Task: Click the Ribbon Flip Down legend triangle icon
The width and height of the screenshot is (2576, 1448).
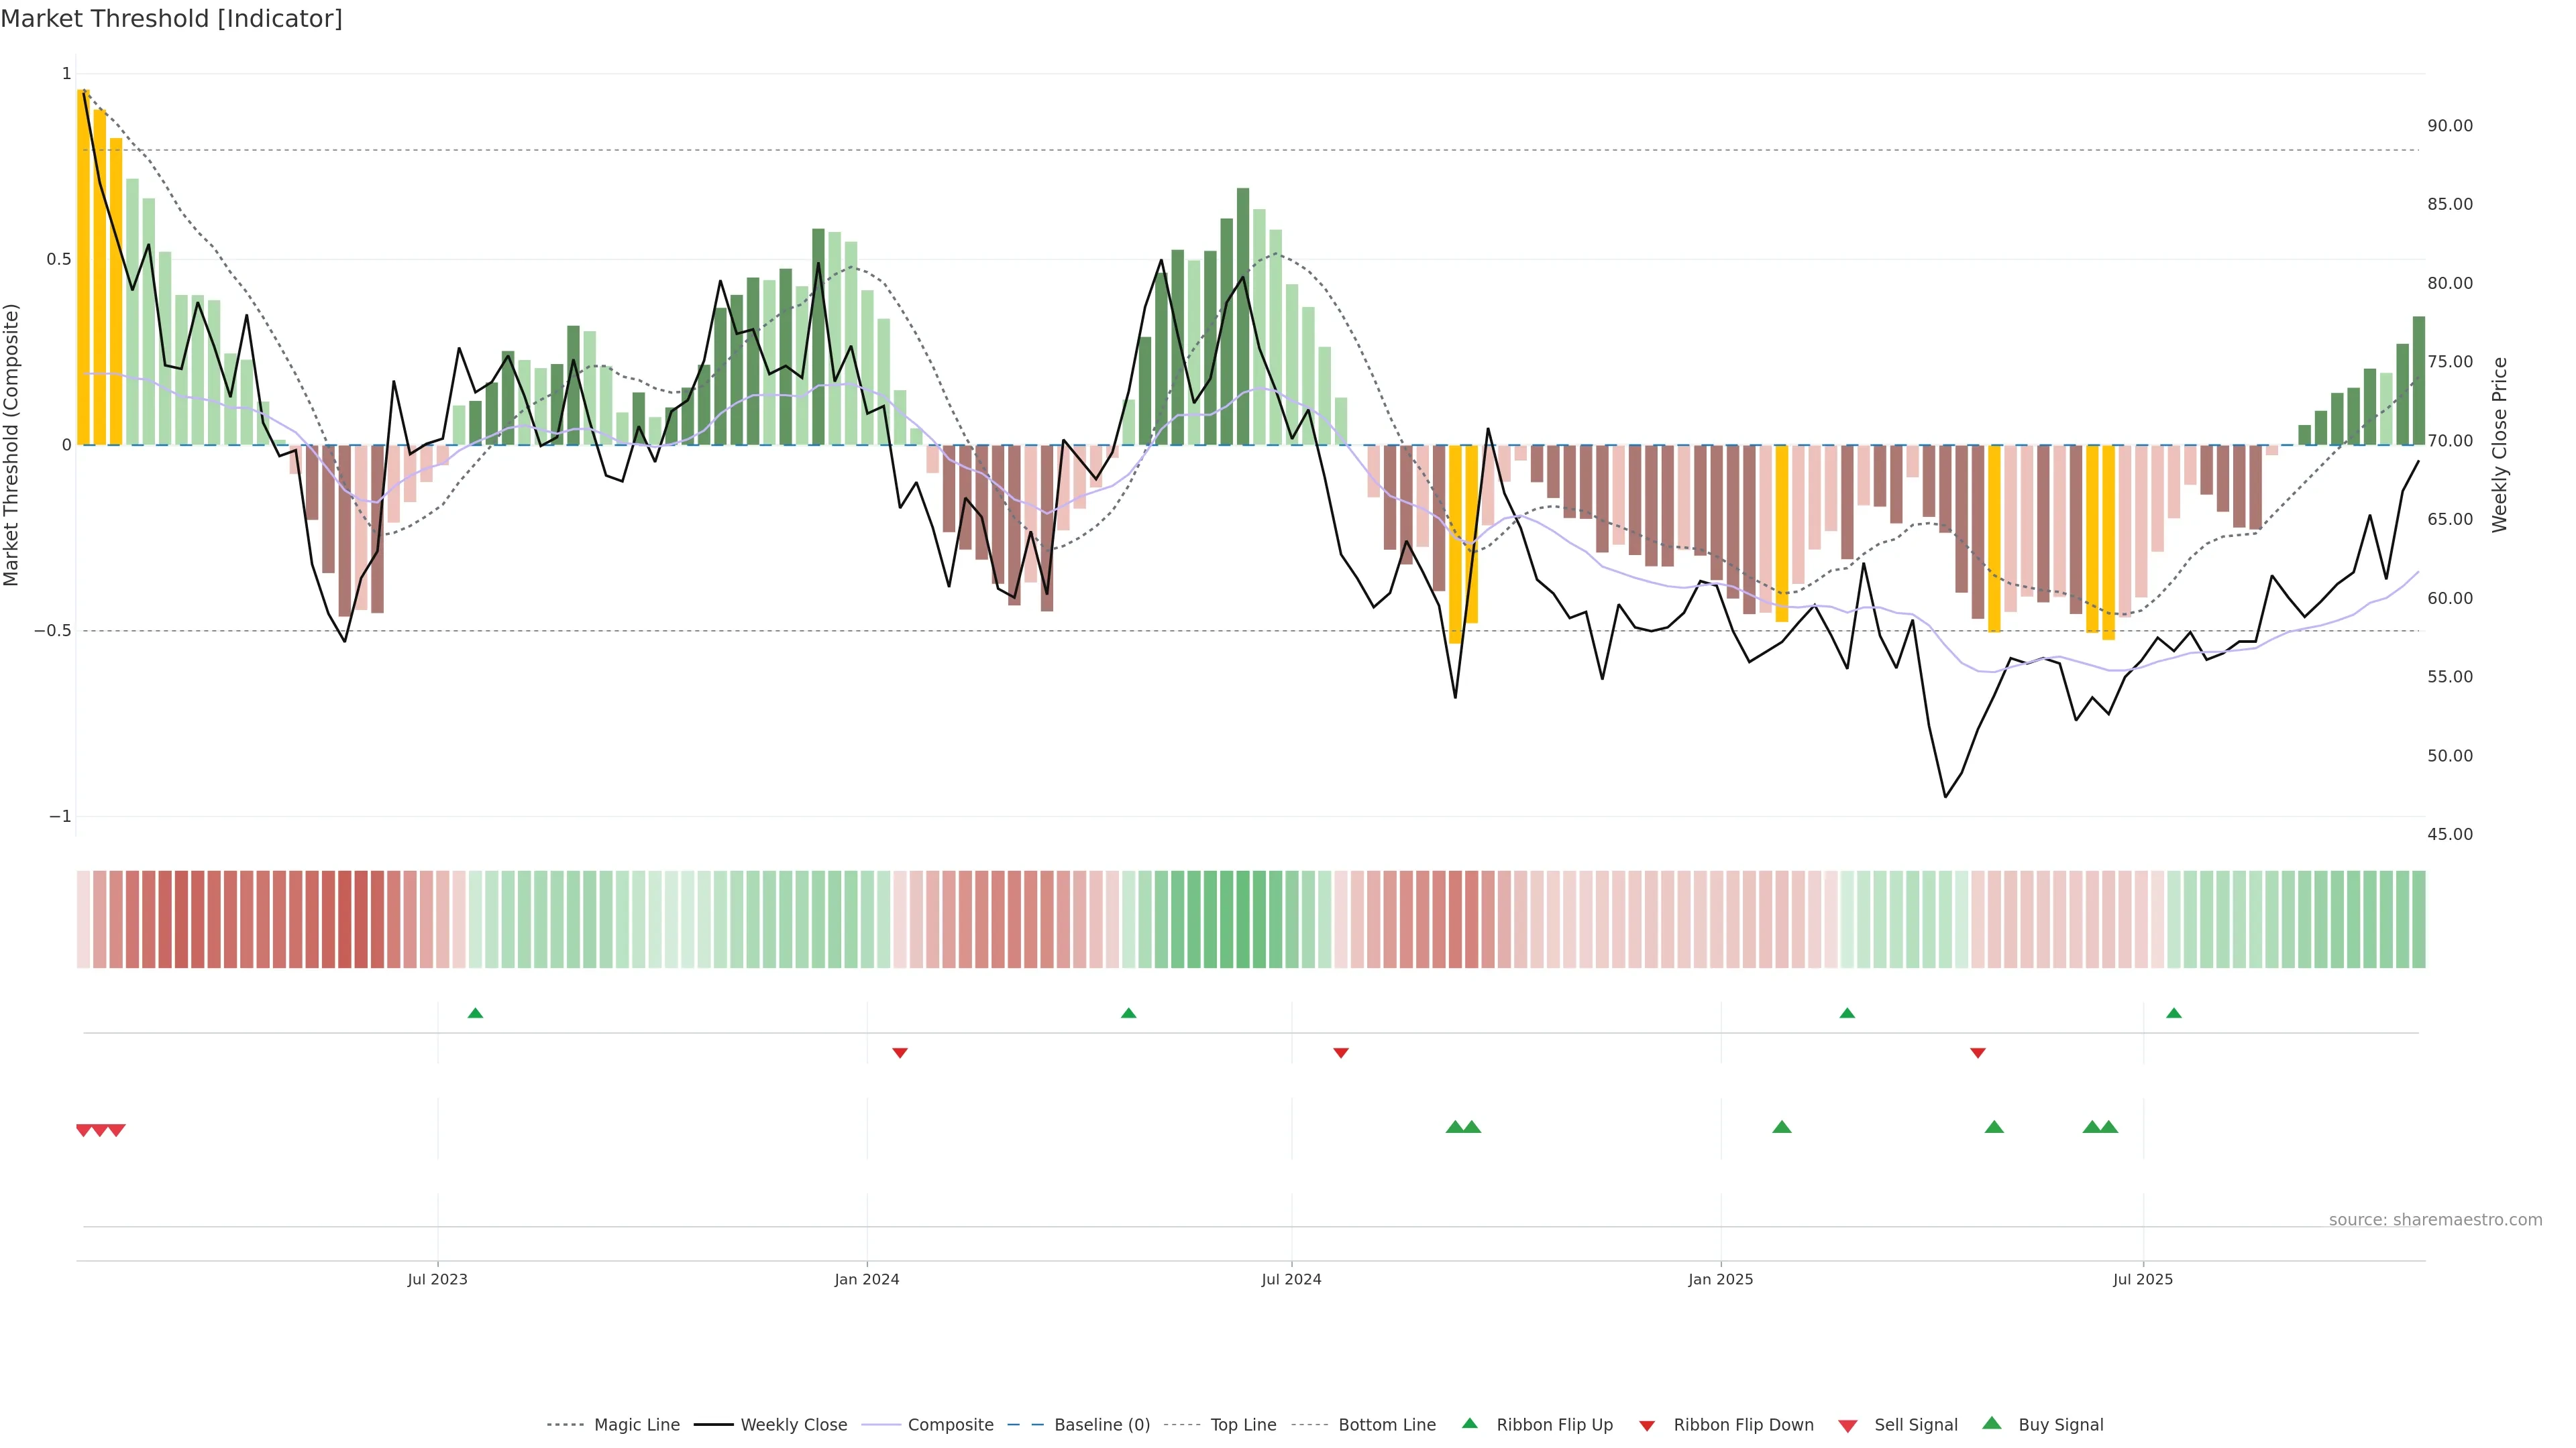Action: pyautogui.click(x=1647, y=1425)
